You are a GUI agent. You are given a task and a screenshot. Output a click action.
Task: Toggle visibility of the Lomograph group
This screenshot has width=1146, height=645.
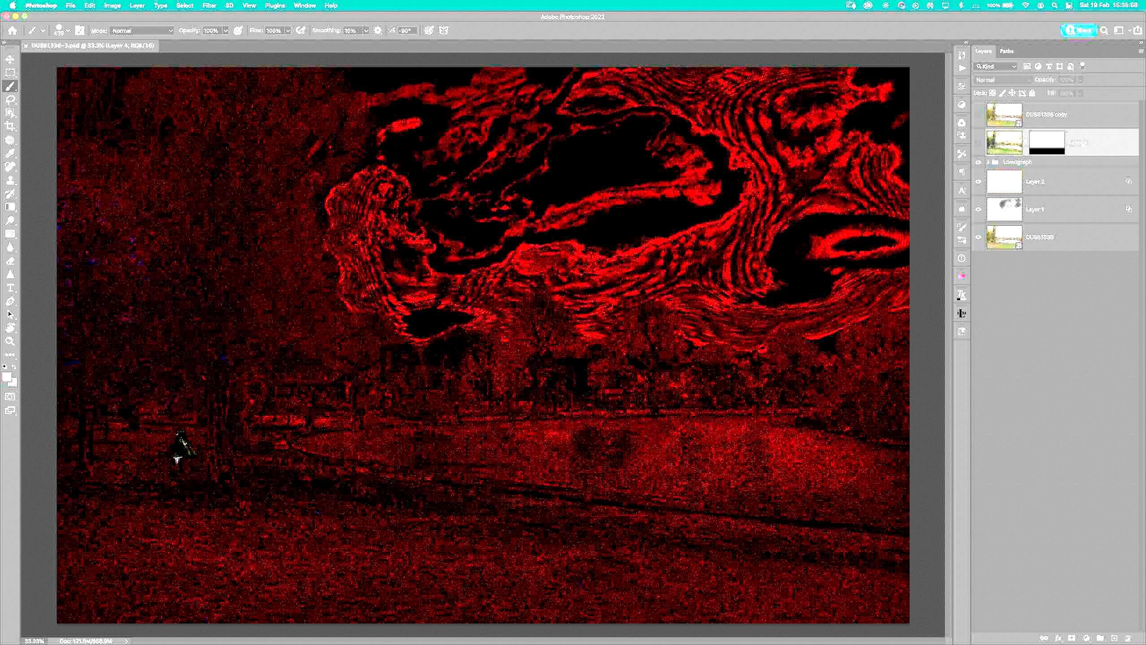click(x=978, y=162)
